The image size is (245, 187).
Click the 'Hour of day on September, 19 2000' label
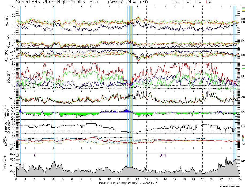point(123,183)
